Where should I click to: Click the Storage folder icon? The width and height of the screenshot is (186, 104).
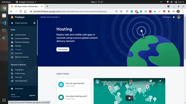[x=12, y=46]
